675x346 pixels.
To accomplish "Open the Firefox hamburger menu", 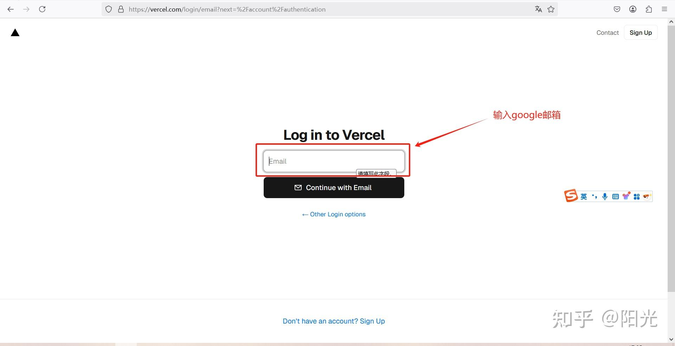I will tap(664, 9).
